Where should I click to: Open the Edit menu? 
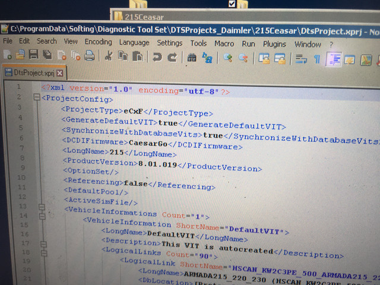24,41
